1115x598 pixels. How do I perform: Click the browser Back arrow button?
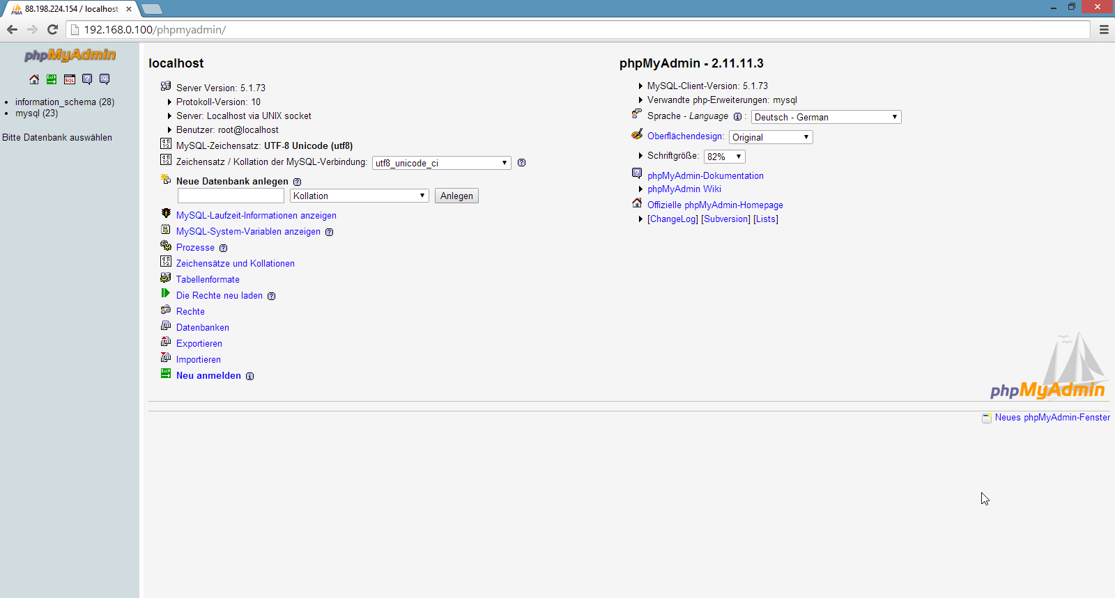tap(12, 29)
